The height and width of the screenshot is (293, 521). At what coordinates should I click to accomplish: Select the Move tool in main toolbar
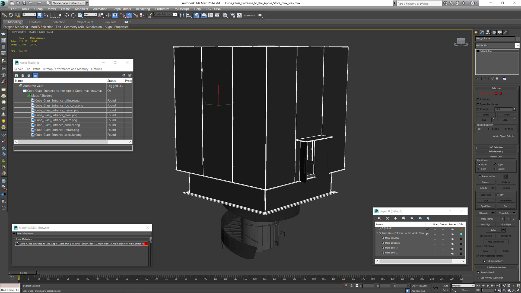(x=66, y=15)
